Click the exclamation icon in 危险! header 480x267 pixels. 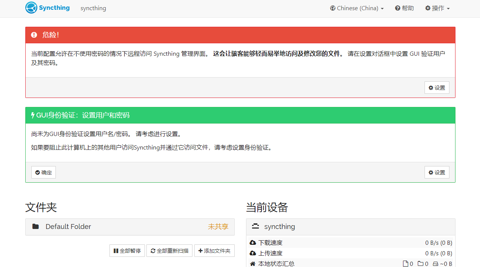[x=34, y=35]
